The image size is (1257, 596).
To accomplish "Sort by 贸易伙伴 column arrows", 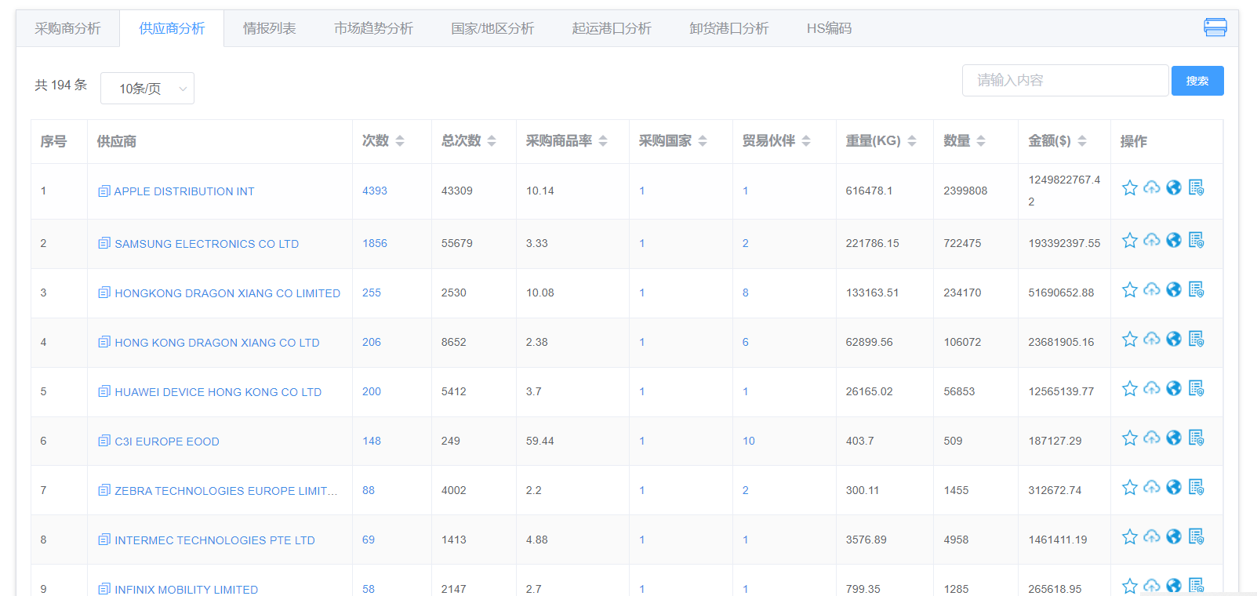I will (806, 141).
